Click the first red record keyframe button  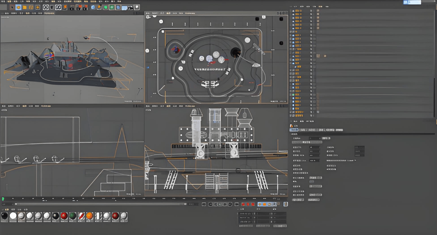pyautogui.click(x=243, y=204)
